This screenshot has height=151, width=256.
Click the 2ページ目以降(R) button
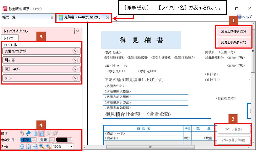tap(233, 141)
